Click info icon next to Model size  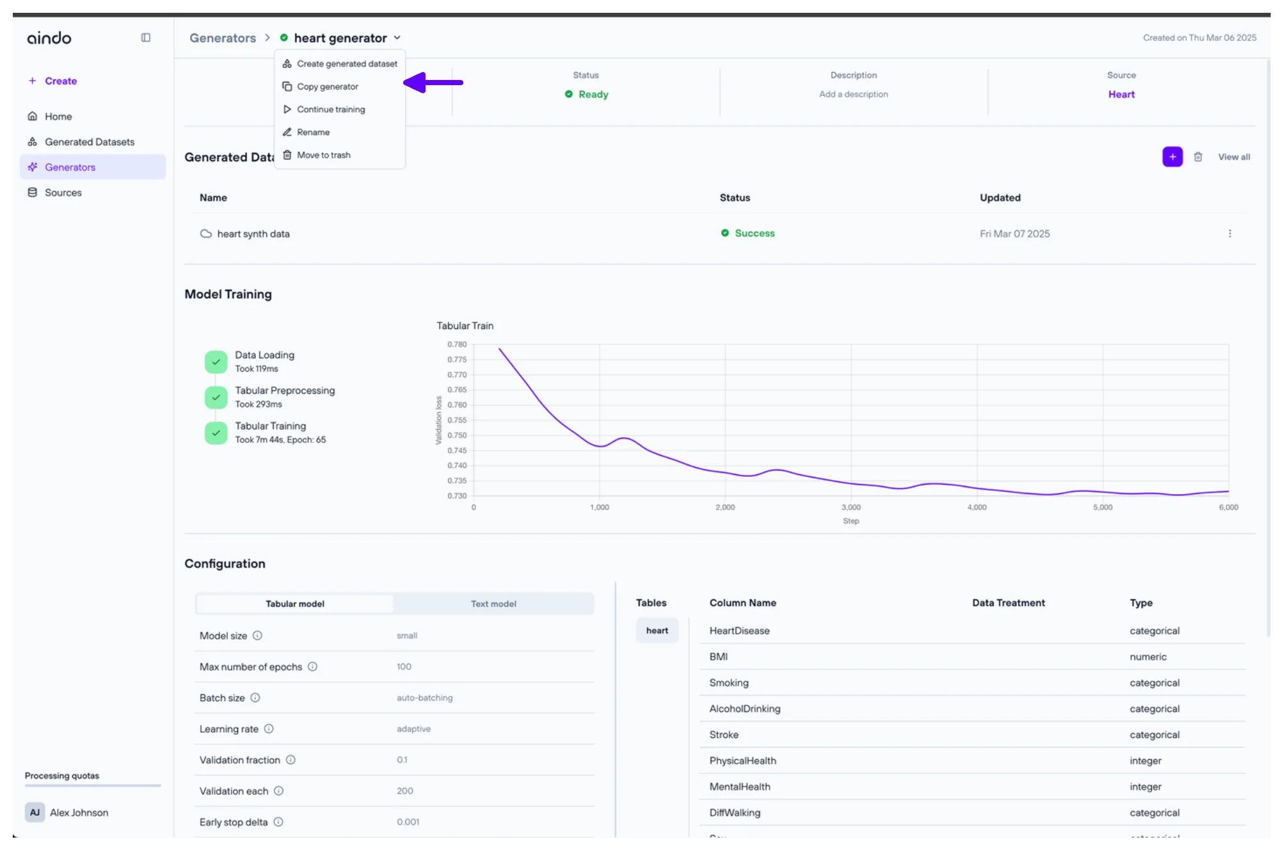coord(257,636)
